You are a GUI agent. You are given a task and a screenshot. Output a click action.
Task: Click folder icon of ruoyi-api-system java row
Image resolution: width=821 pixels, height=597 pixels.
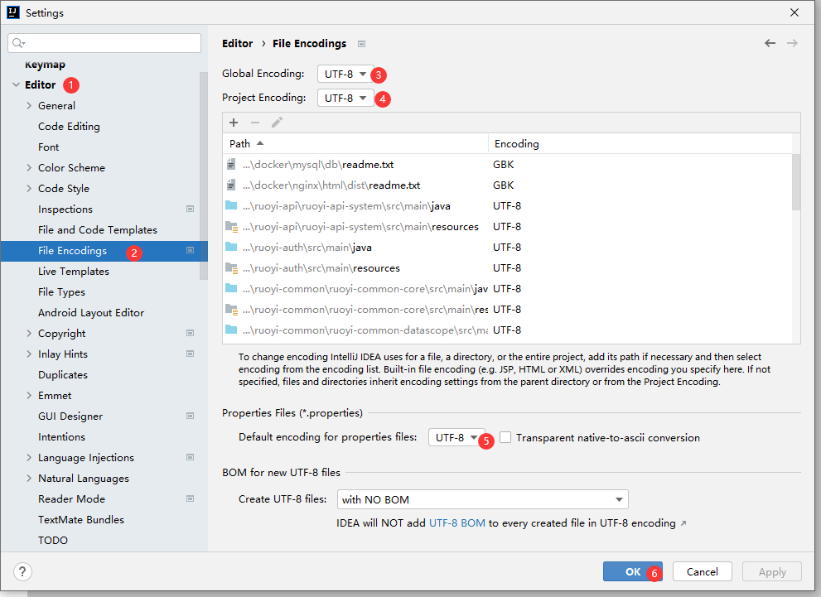pyautogui.click(x=231, y=205)
